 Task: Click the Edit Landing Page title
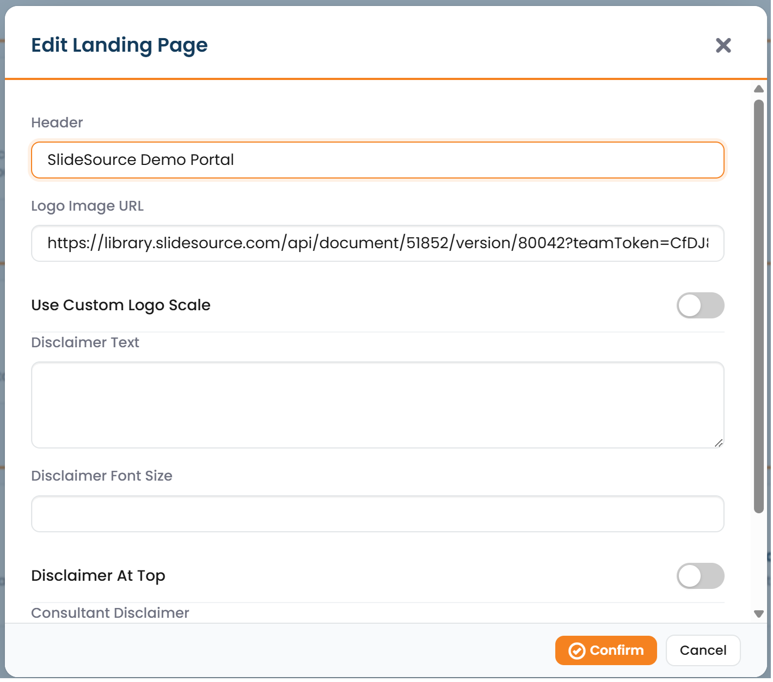[119, 45]
